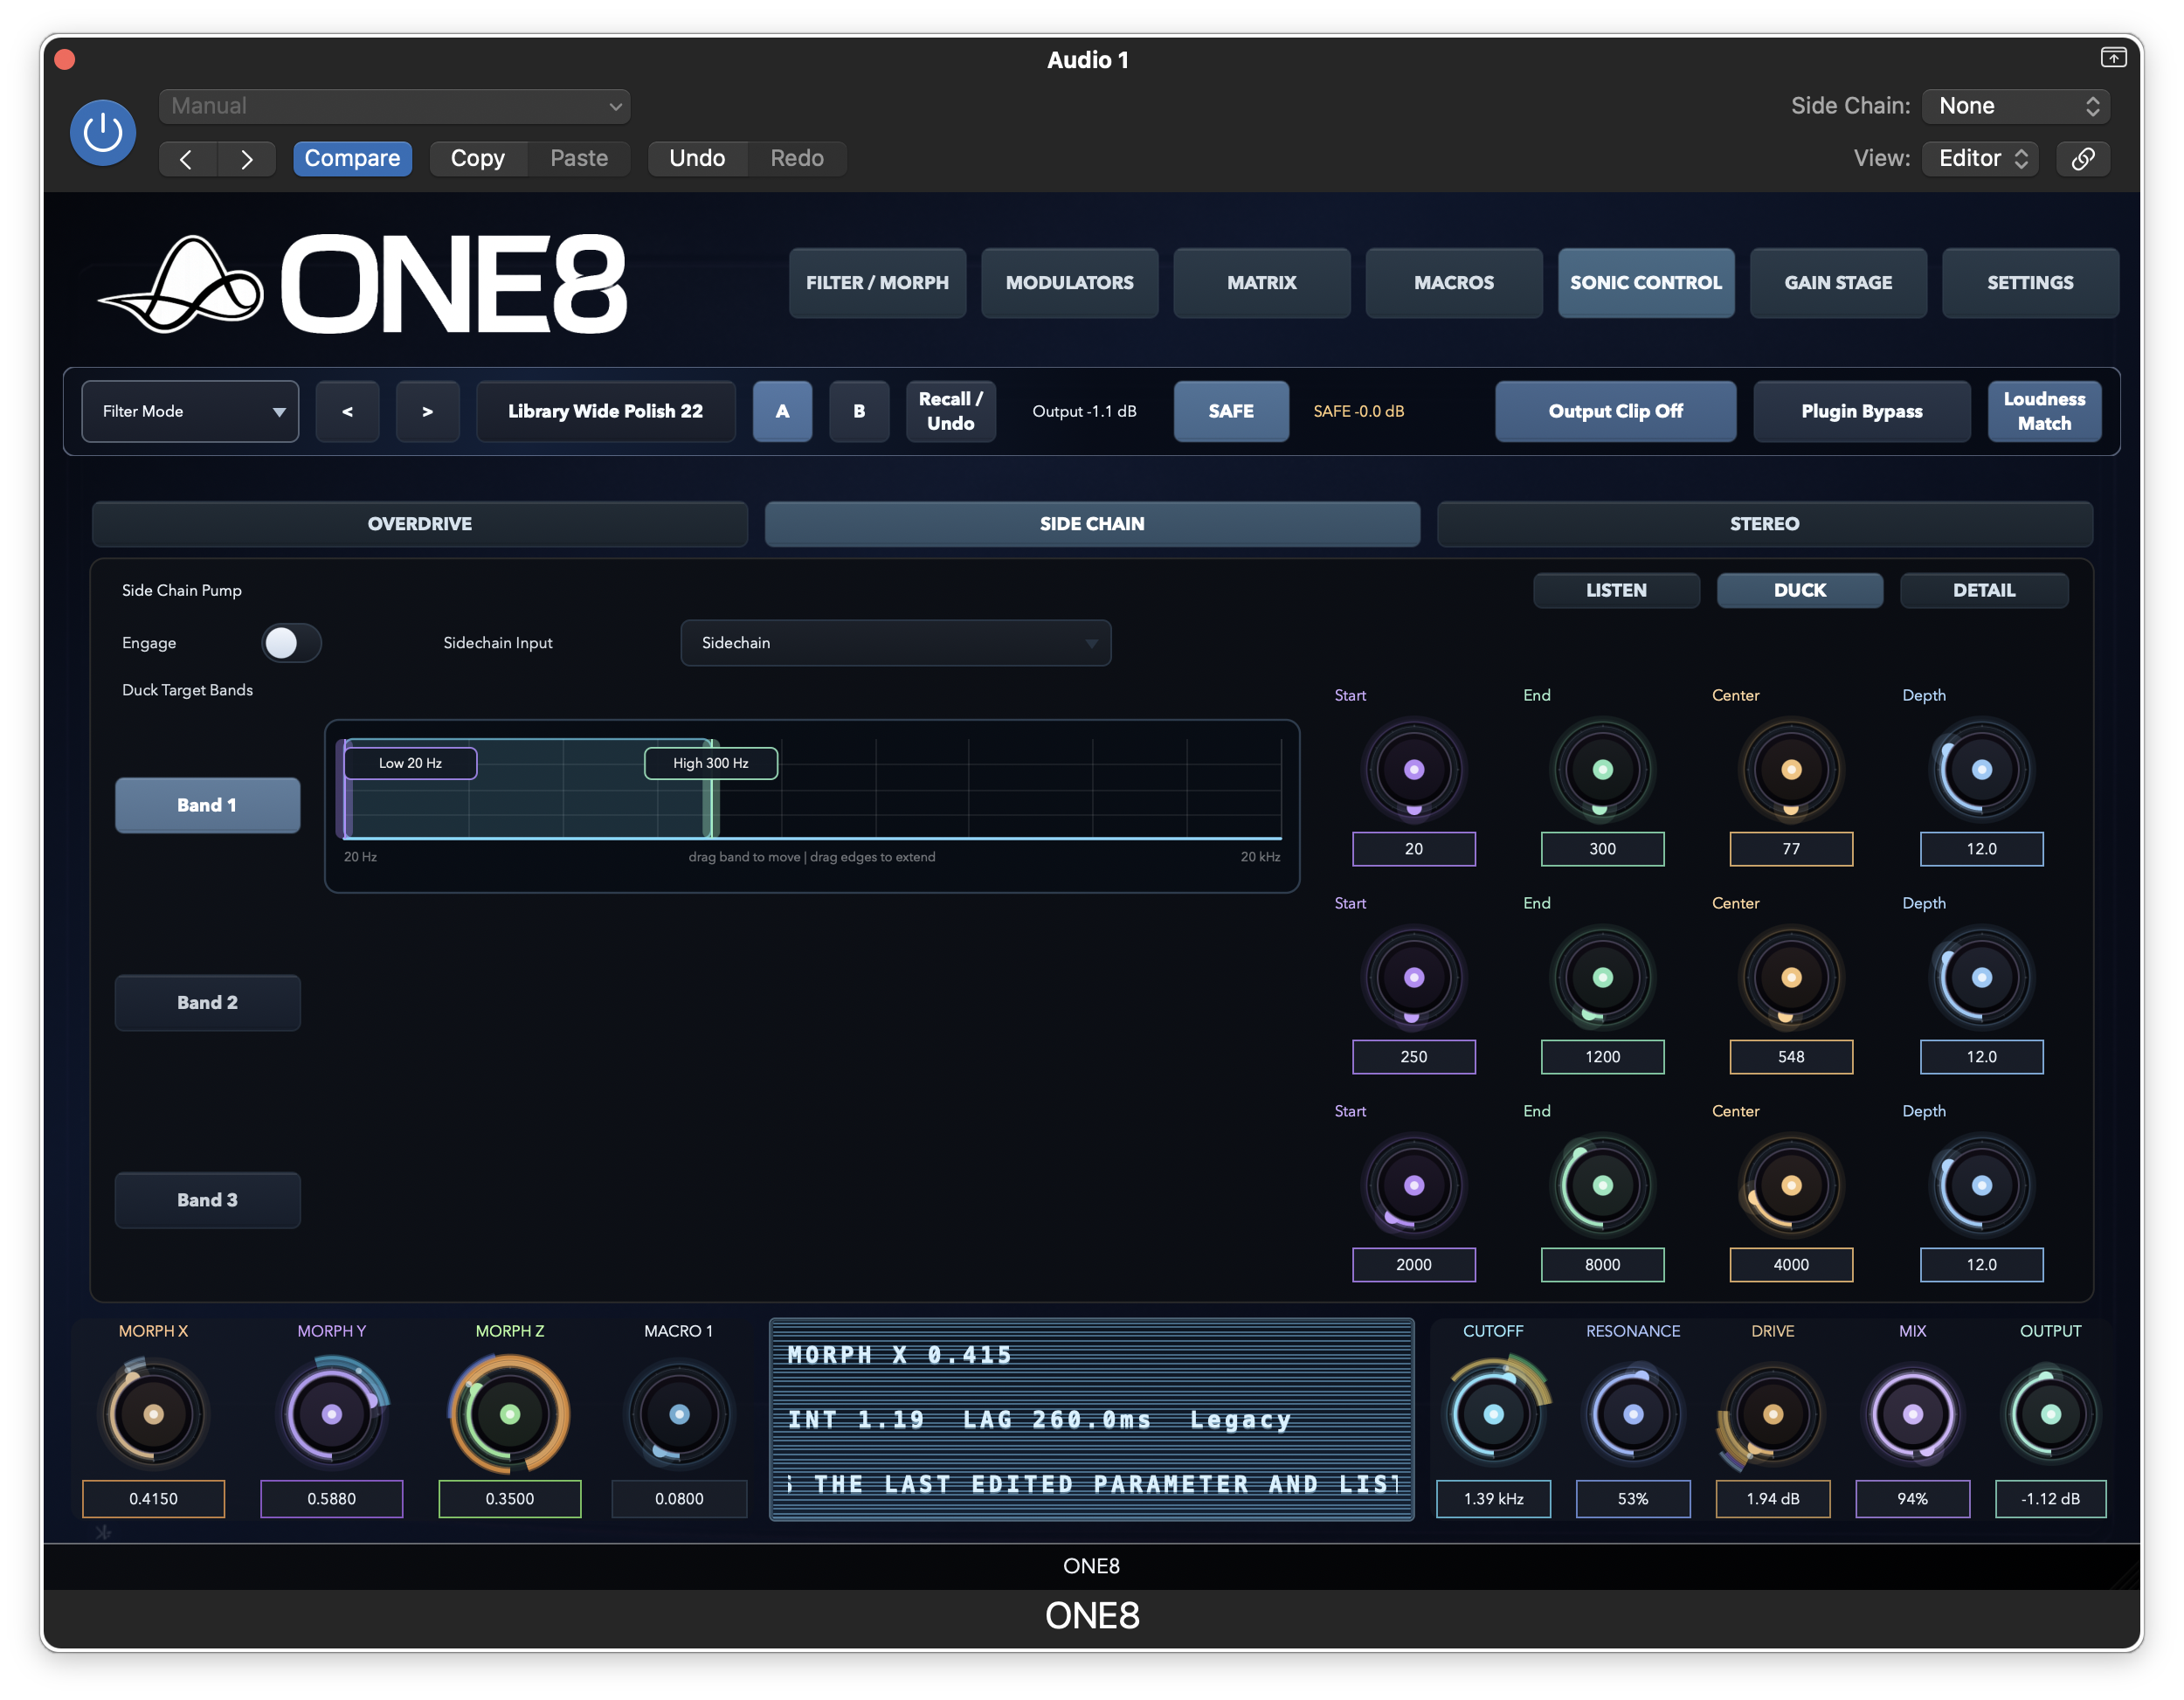2184x1700 pixels.
Task: Go to the previous setting with the back chevron
Action: tap(187, 158)
